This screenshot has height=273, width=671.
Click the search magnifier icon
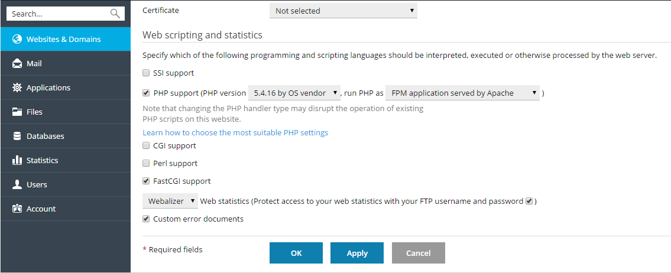[x=115, y=14]
